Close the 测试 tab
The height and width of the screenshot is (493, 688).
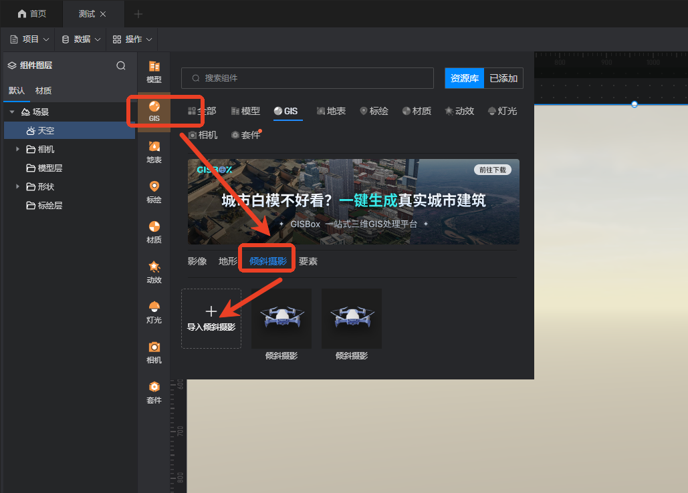(103, 14)
